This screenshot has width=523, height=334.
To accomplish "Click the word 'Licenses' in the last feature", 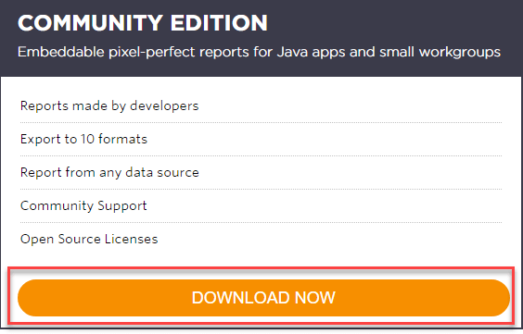I will click(131, 239).
